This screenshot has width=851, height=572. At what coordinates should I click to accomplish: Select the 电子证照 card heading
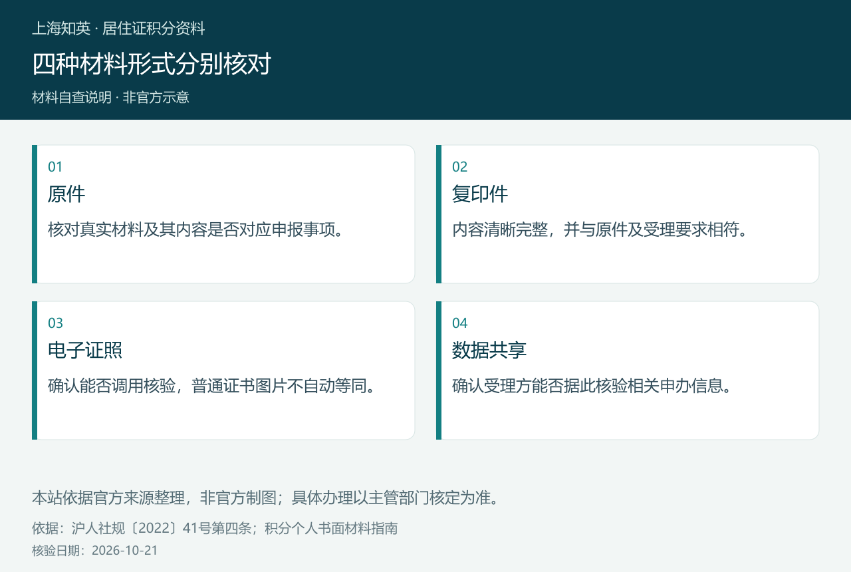coord(85,351)
